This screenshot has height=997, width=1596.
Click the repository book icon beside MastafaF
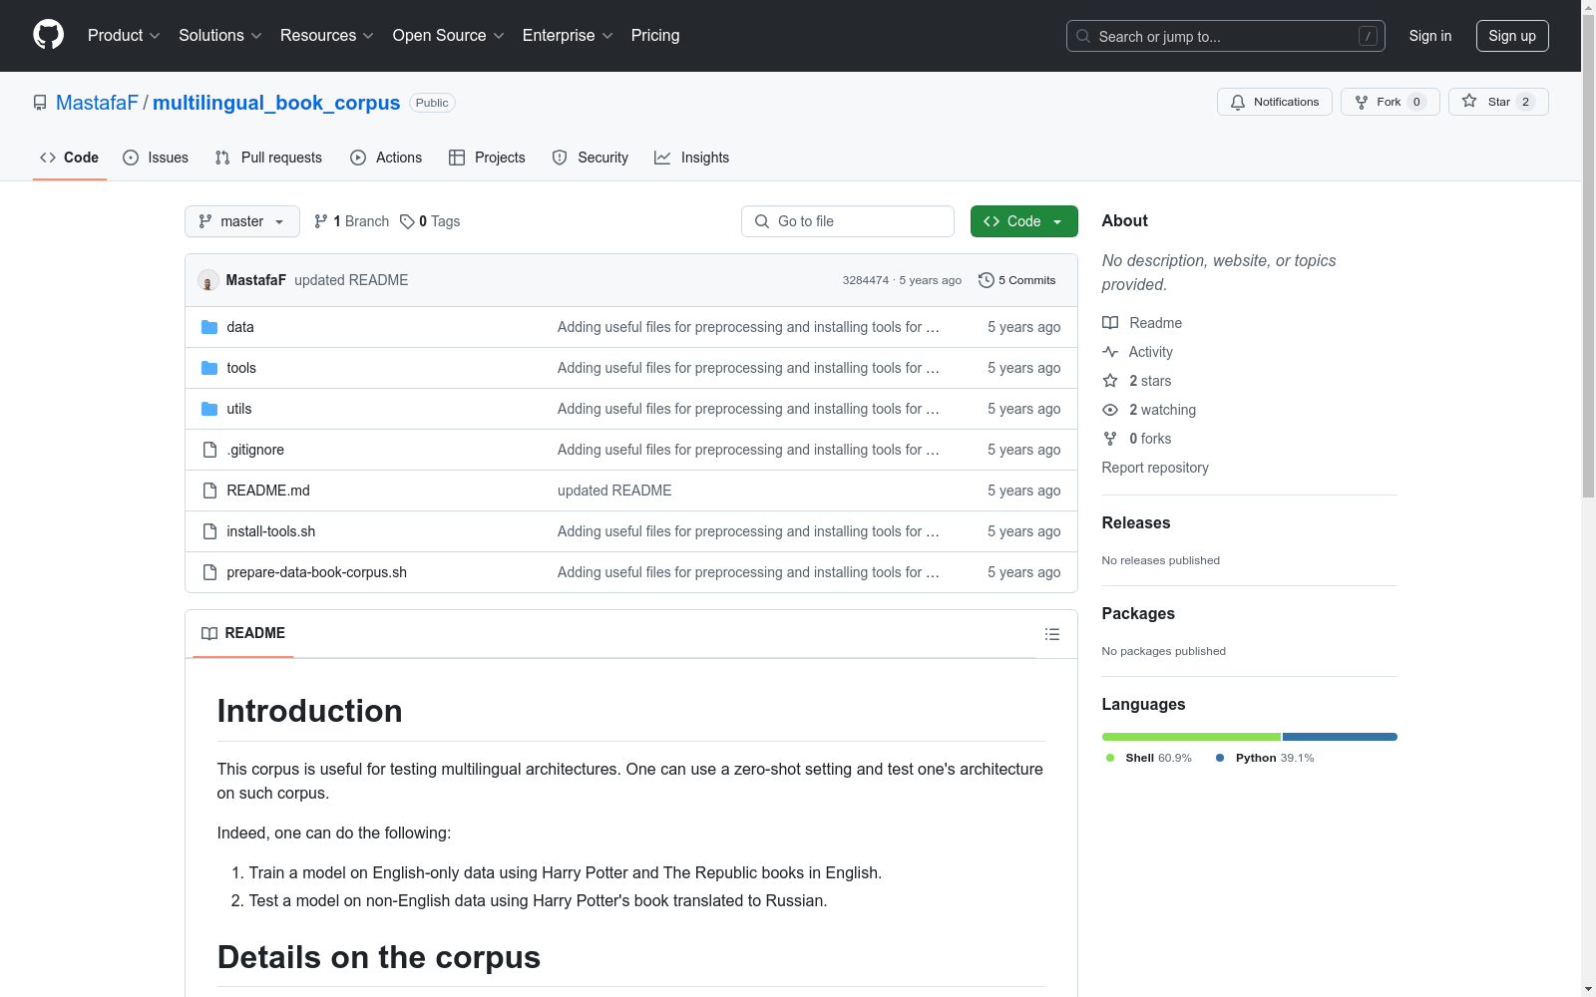click(40, 103)
